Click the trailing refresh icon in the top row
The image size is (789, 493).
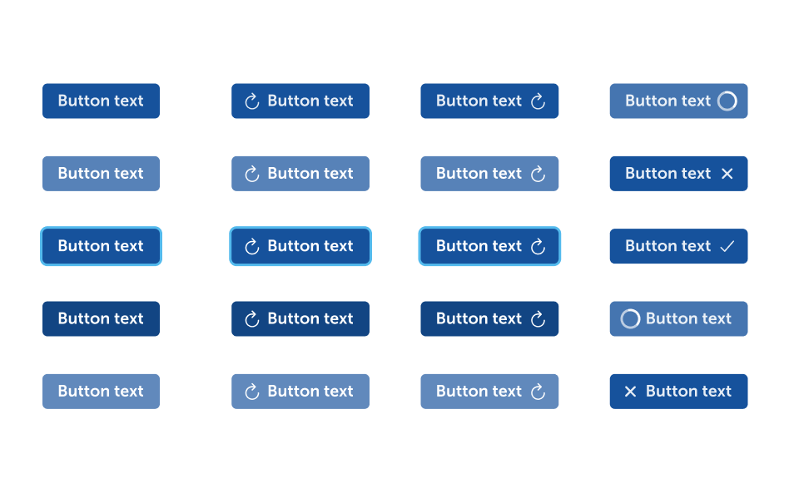[x=538, y=101]
